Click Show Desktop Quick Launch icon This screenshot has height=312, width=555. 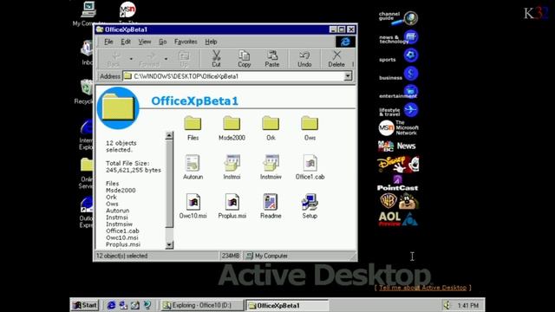135,305
